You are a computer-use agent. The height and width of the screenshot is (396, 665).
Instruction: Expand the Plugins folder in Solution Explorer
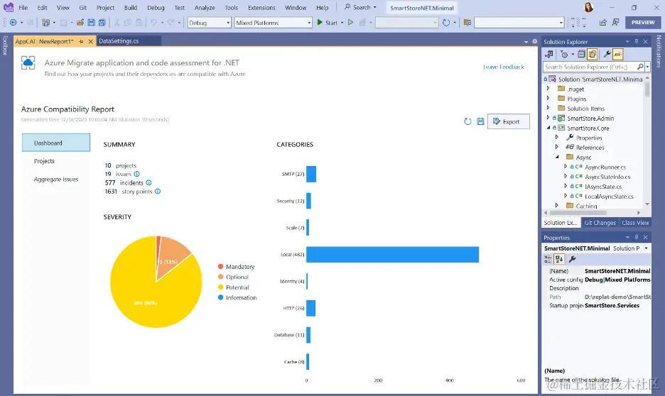click(548, 99)
